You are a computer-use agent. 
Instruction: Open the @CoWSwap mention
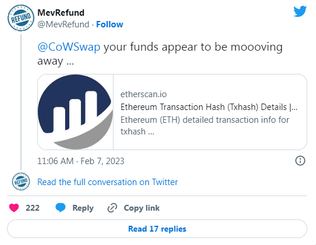[x=69, y=47]
